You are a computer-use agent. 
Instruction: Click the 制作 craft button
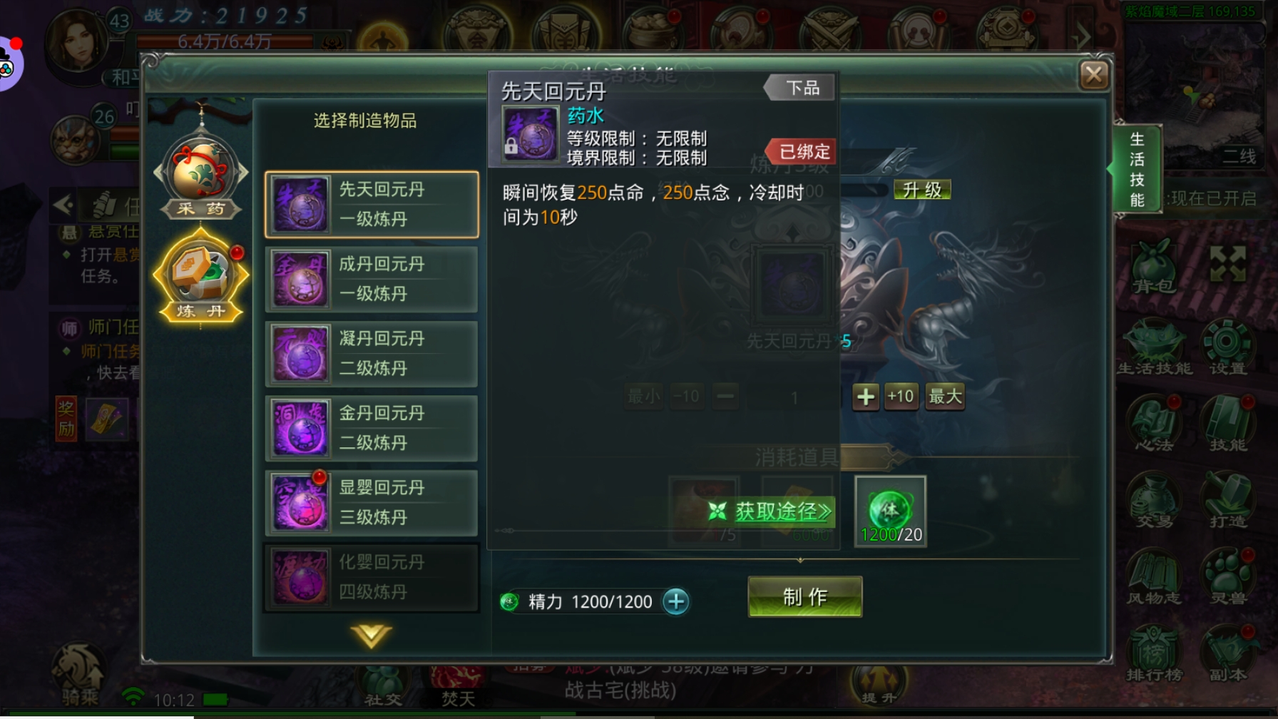[804, 596]
